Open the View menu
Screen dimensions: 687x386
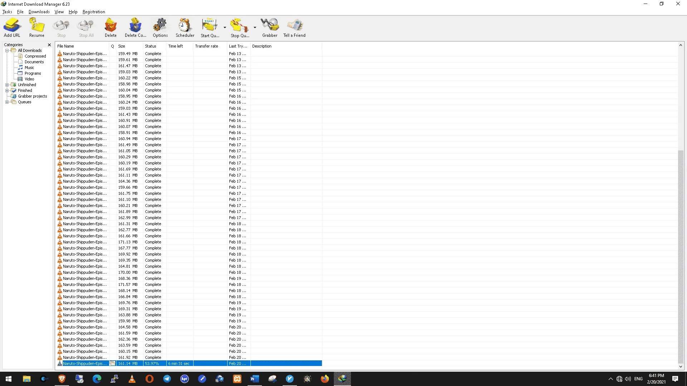(59, 12)
